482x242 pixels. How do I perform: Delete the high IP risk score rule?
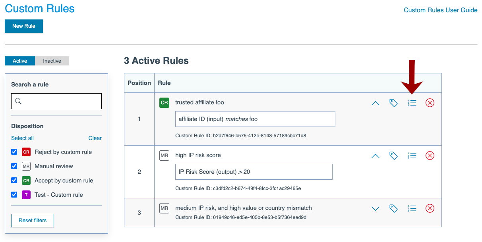coord(430,156)
